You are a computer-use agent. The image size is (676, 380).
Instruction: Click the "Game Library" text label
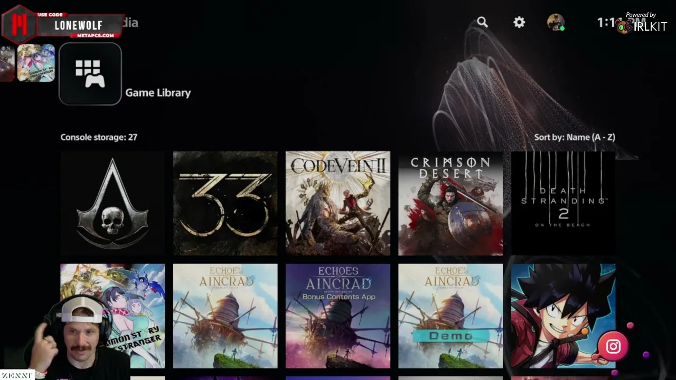click(158, 93)
